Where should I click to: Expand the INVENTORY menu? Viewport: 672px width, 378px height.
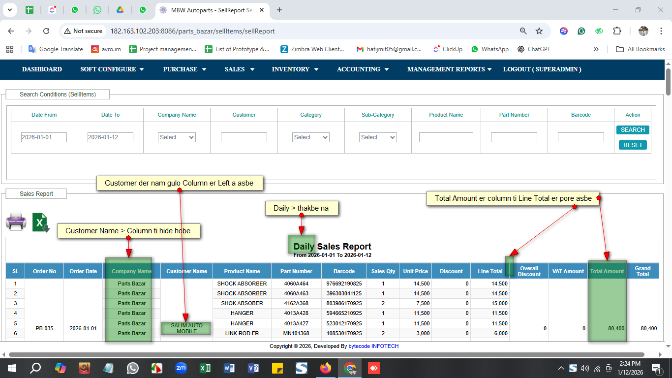pyautogui.click(x=295, y=69)
